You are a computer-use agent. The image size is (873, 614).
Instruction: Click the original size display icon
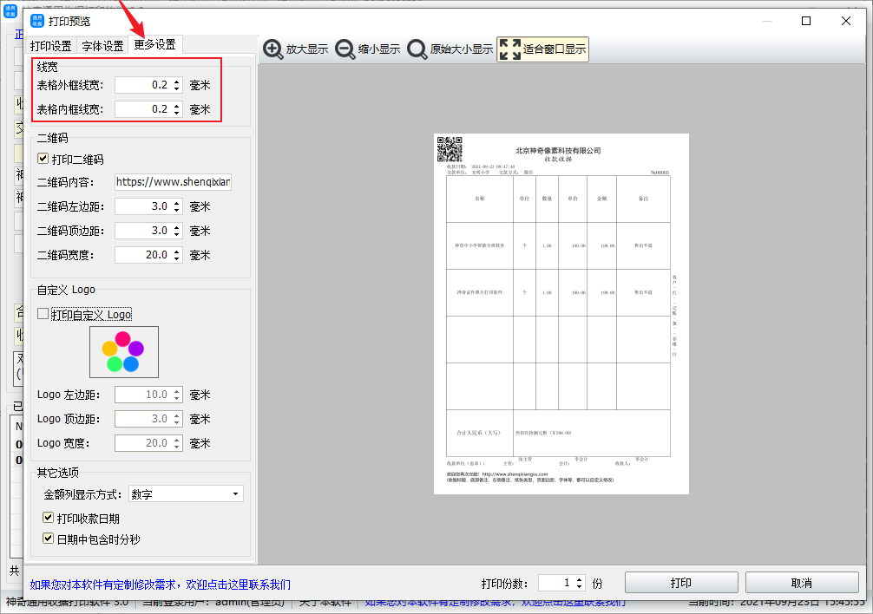click(x=417, y=49)
